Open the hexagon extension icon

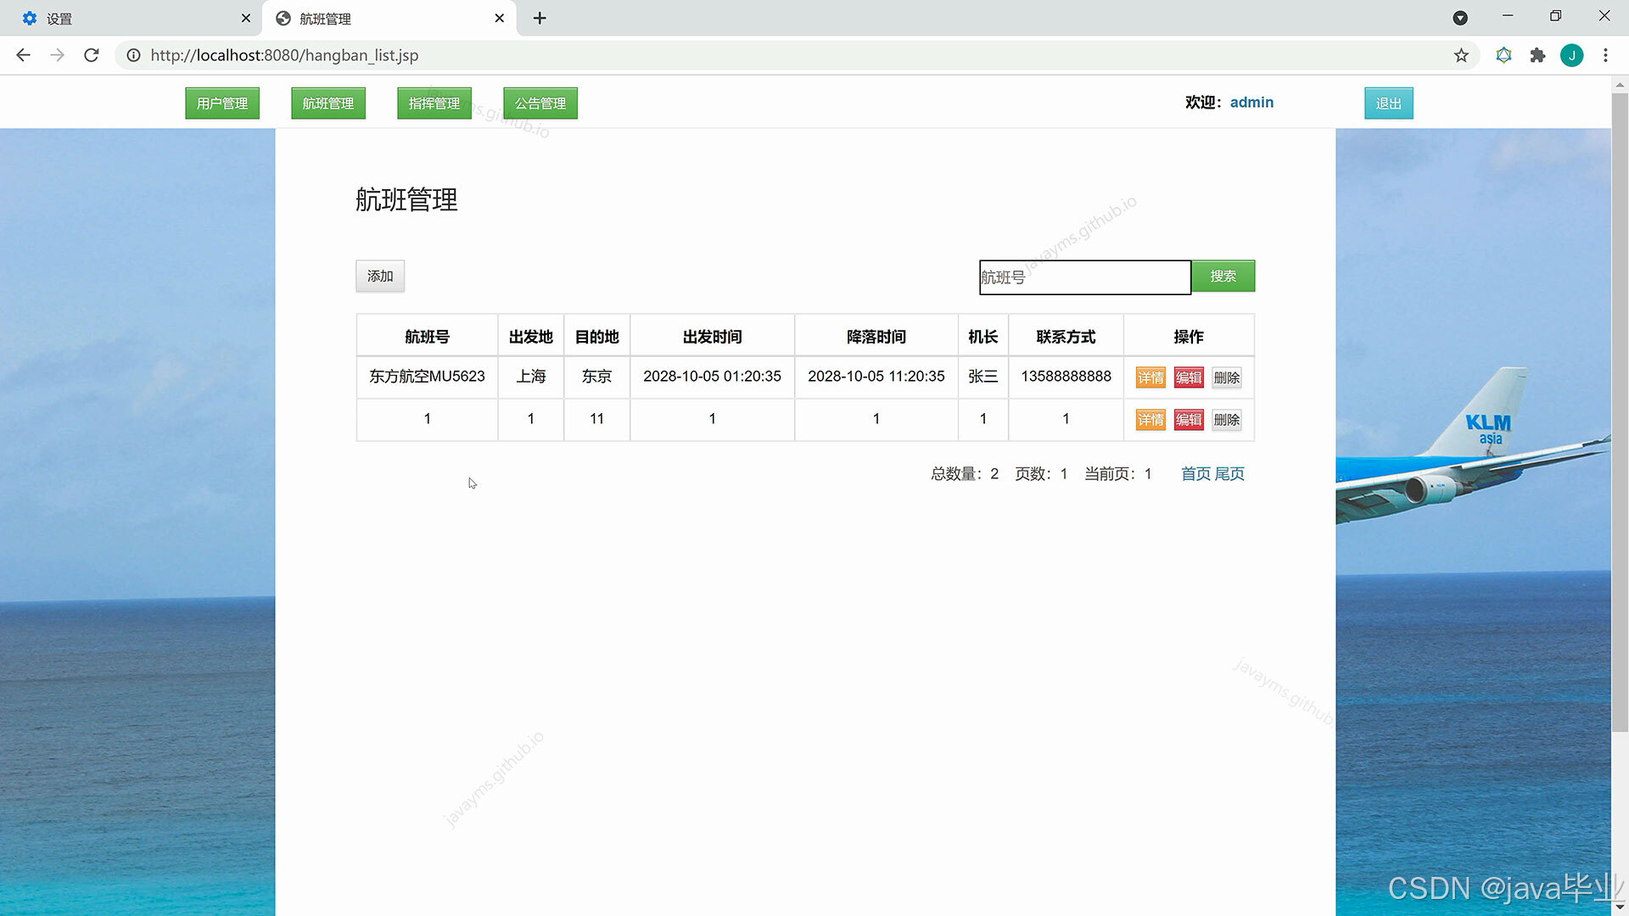pyautogui.click(x=1503, y=55)
